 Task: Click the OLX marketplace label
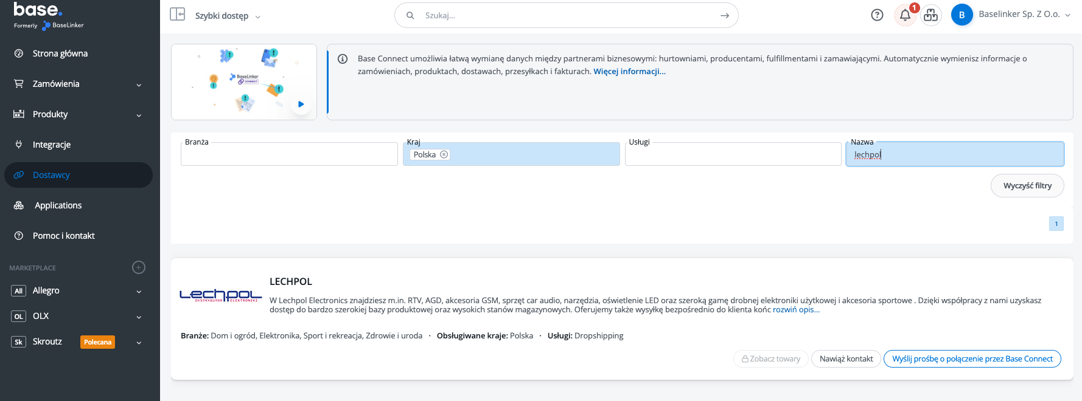point(41,317)
